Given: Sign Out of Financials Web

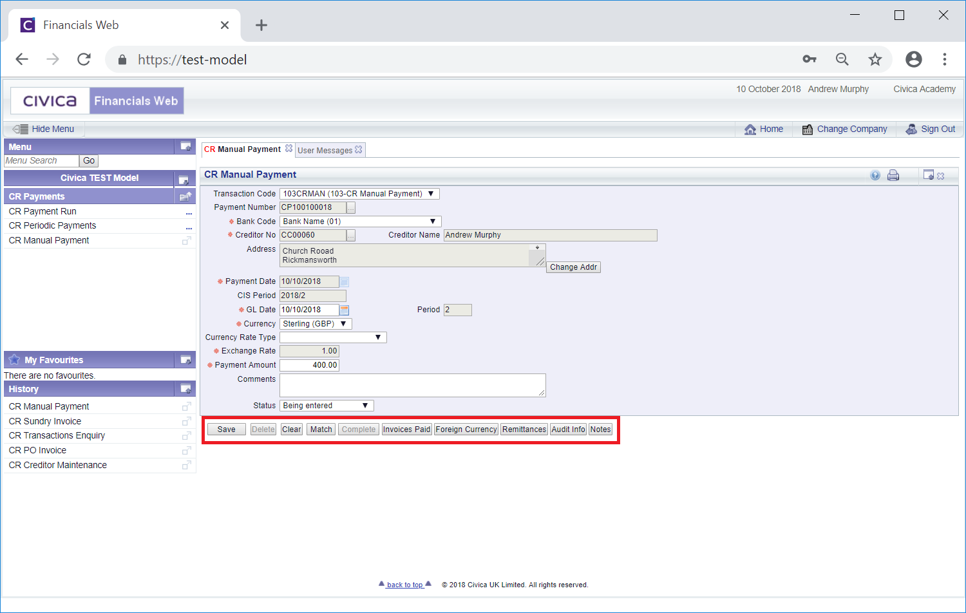Looking at the screenshot, I should pyautogui.click(x=930, y=129).
